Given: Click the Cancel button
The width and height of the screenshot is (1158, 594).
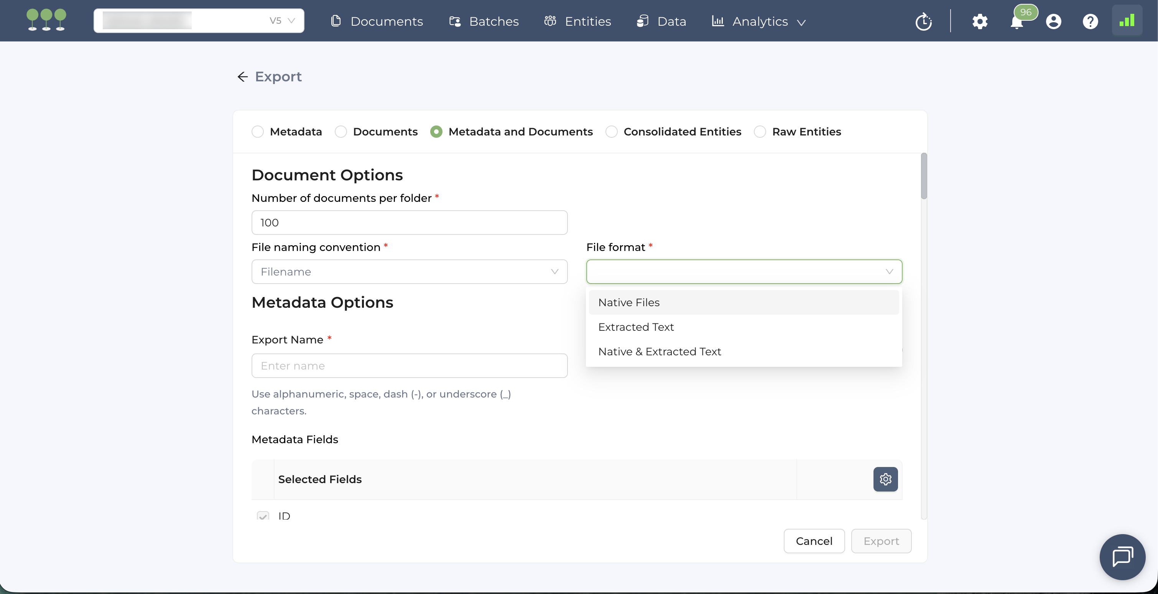Looking at the screenshot, I should tap(814, 541).
